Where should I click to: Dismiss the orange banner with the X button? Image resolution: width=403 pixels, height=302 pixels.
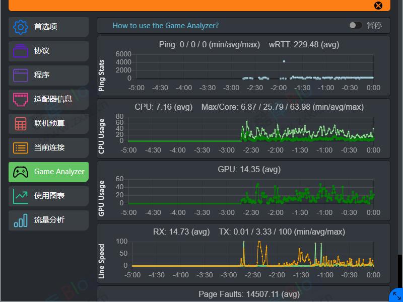coord(378,6)
